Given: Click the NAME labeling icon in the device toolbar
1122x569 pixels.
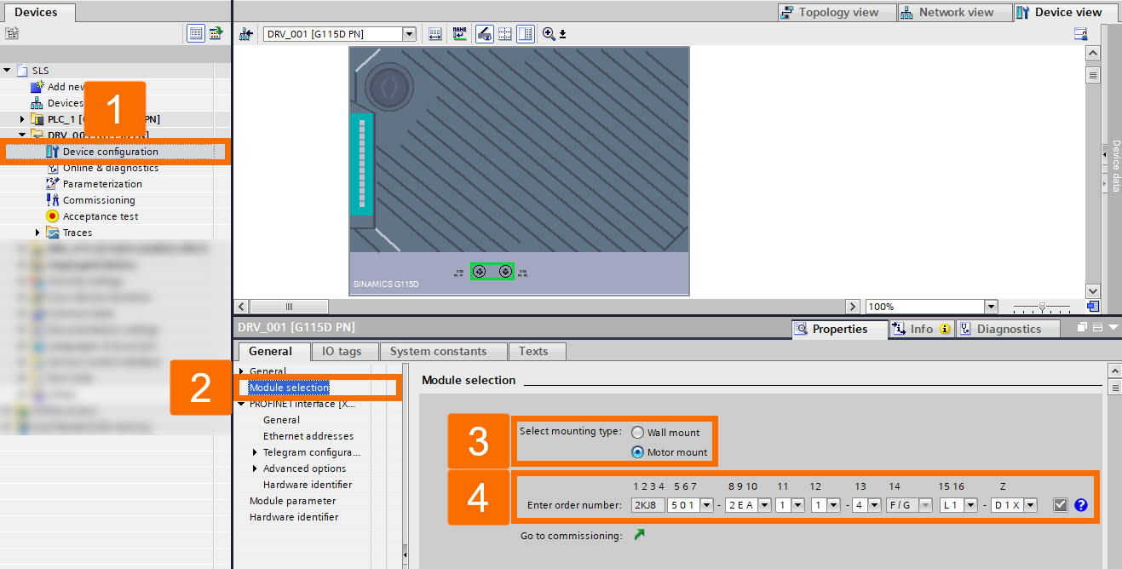Looking at the screenshot, I should [459, 33].
